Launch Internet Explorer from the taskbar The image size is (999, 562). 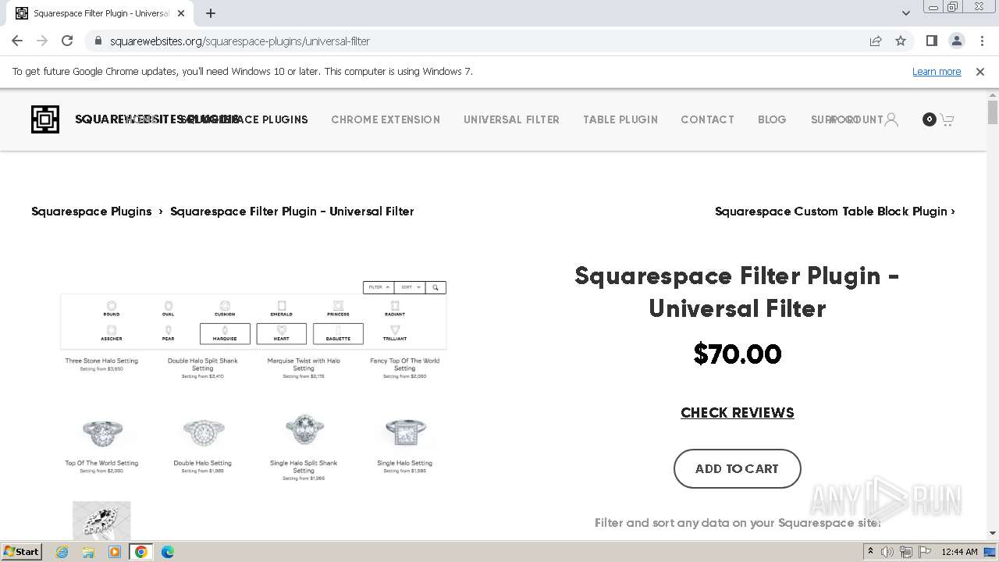pos(62,552)
